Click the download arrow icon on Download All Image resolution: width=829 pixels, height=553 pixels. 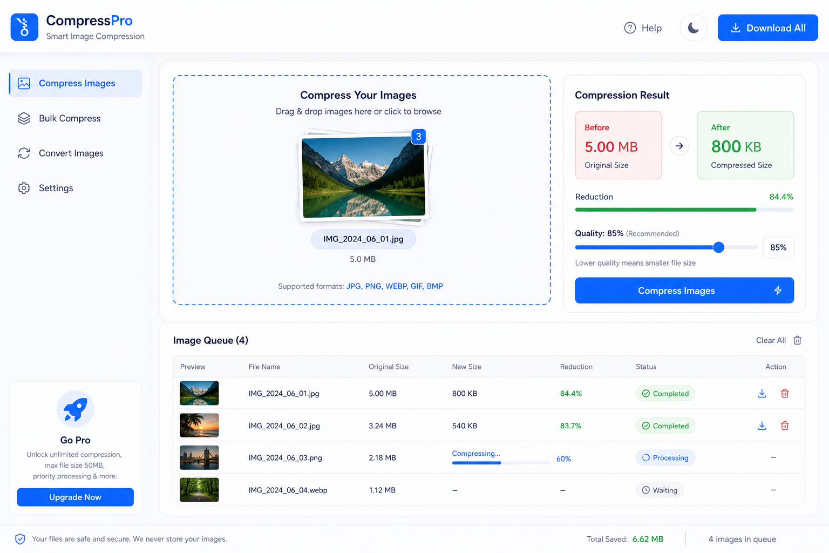click(x=735, y=28)
